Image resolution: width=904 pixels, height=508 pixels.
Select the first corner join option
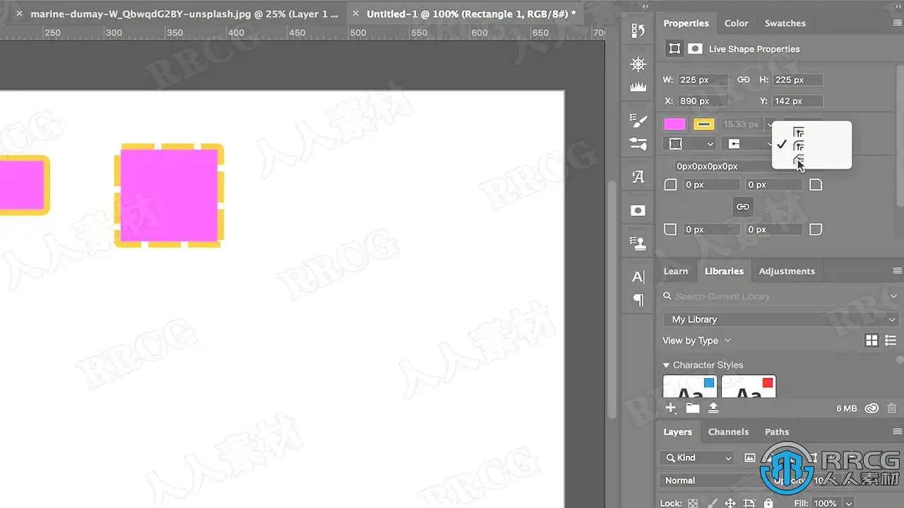coord(799,132)
